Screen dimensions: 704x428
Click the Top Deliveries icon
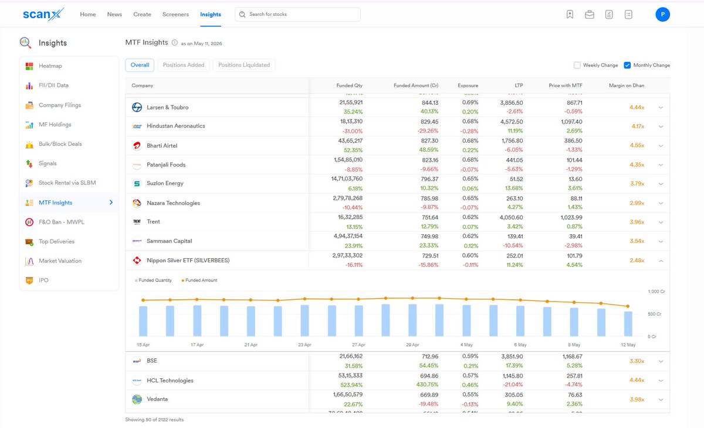29,241
